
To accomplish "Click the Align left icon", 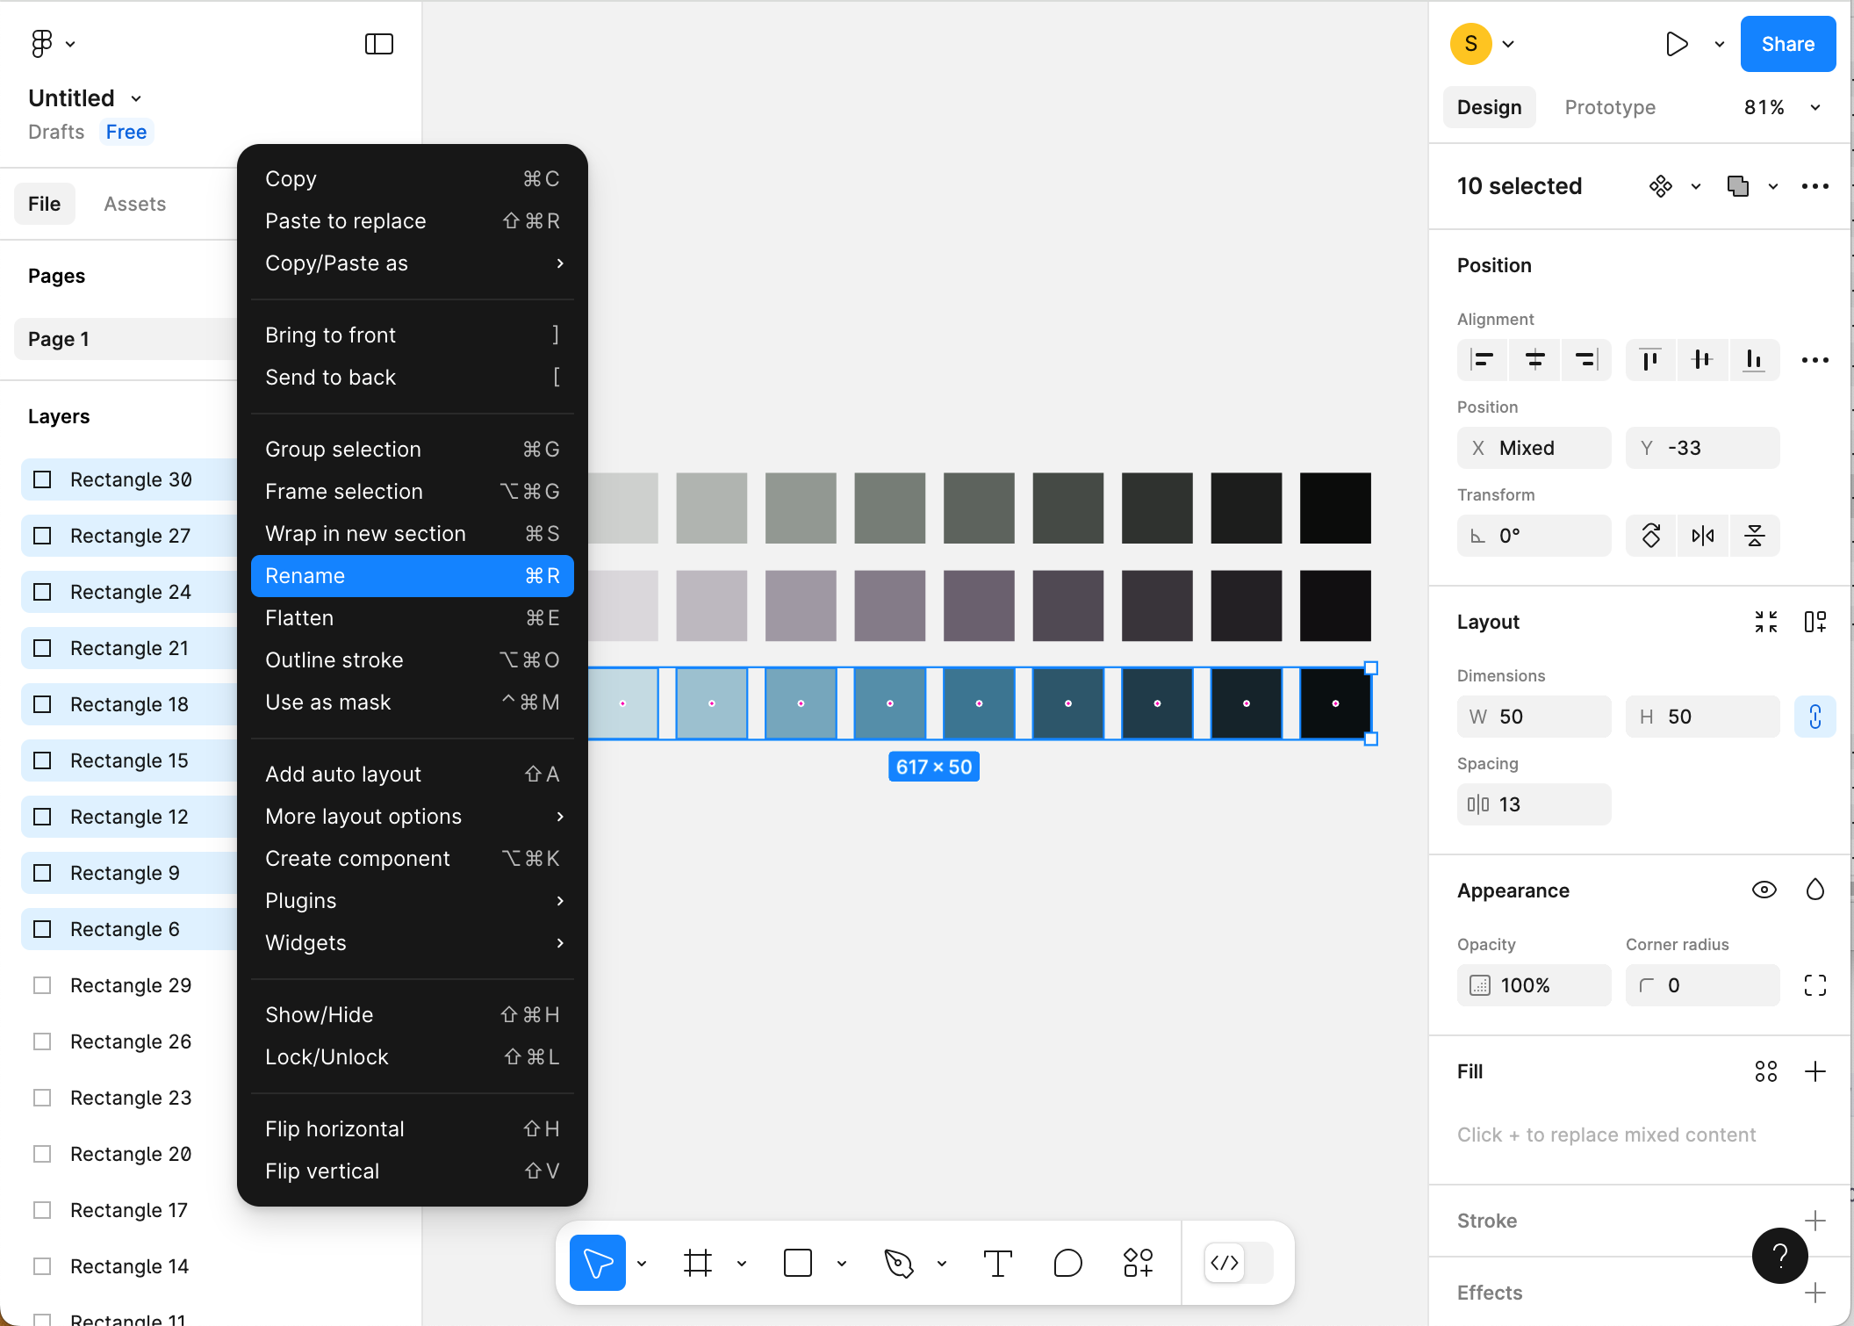I will (1483, 360).
